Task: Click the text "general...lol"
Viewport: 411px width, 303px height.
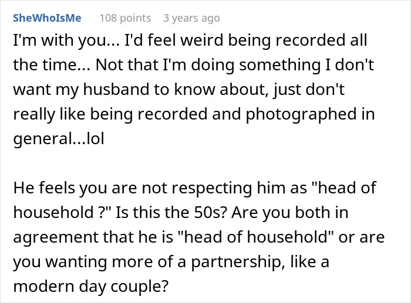Action: click(59, 139)
